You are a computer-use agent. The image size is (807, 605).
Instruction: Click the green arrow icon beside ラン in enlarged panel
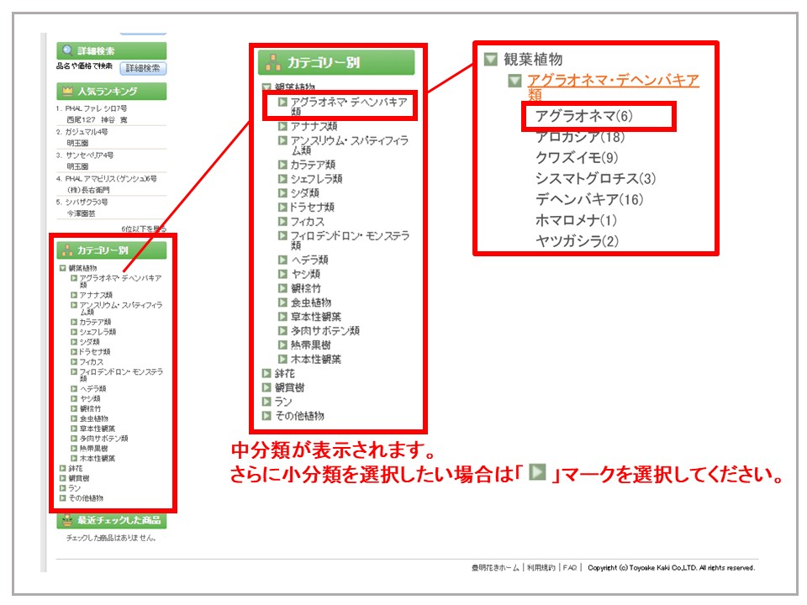point(266,402)
